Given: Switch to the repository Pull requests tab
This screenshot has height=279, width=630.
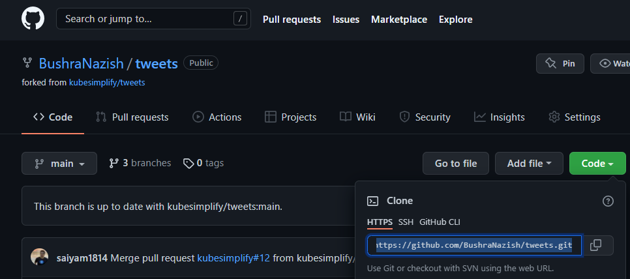Looking at the screenshot, I should coord(132,117).
